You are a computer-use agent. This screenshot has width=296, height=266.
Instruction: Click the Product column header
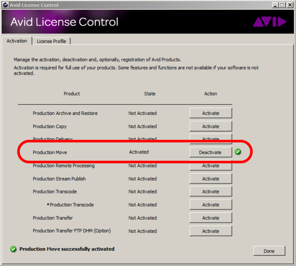tap(72, 94)
